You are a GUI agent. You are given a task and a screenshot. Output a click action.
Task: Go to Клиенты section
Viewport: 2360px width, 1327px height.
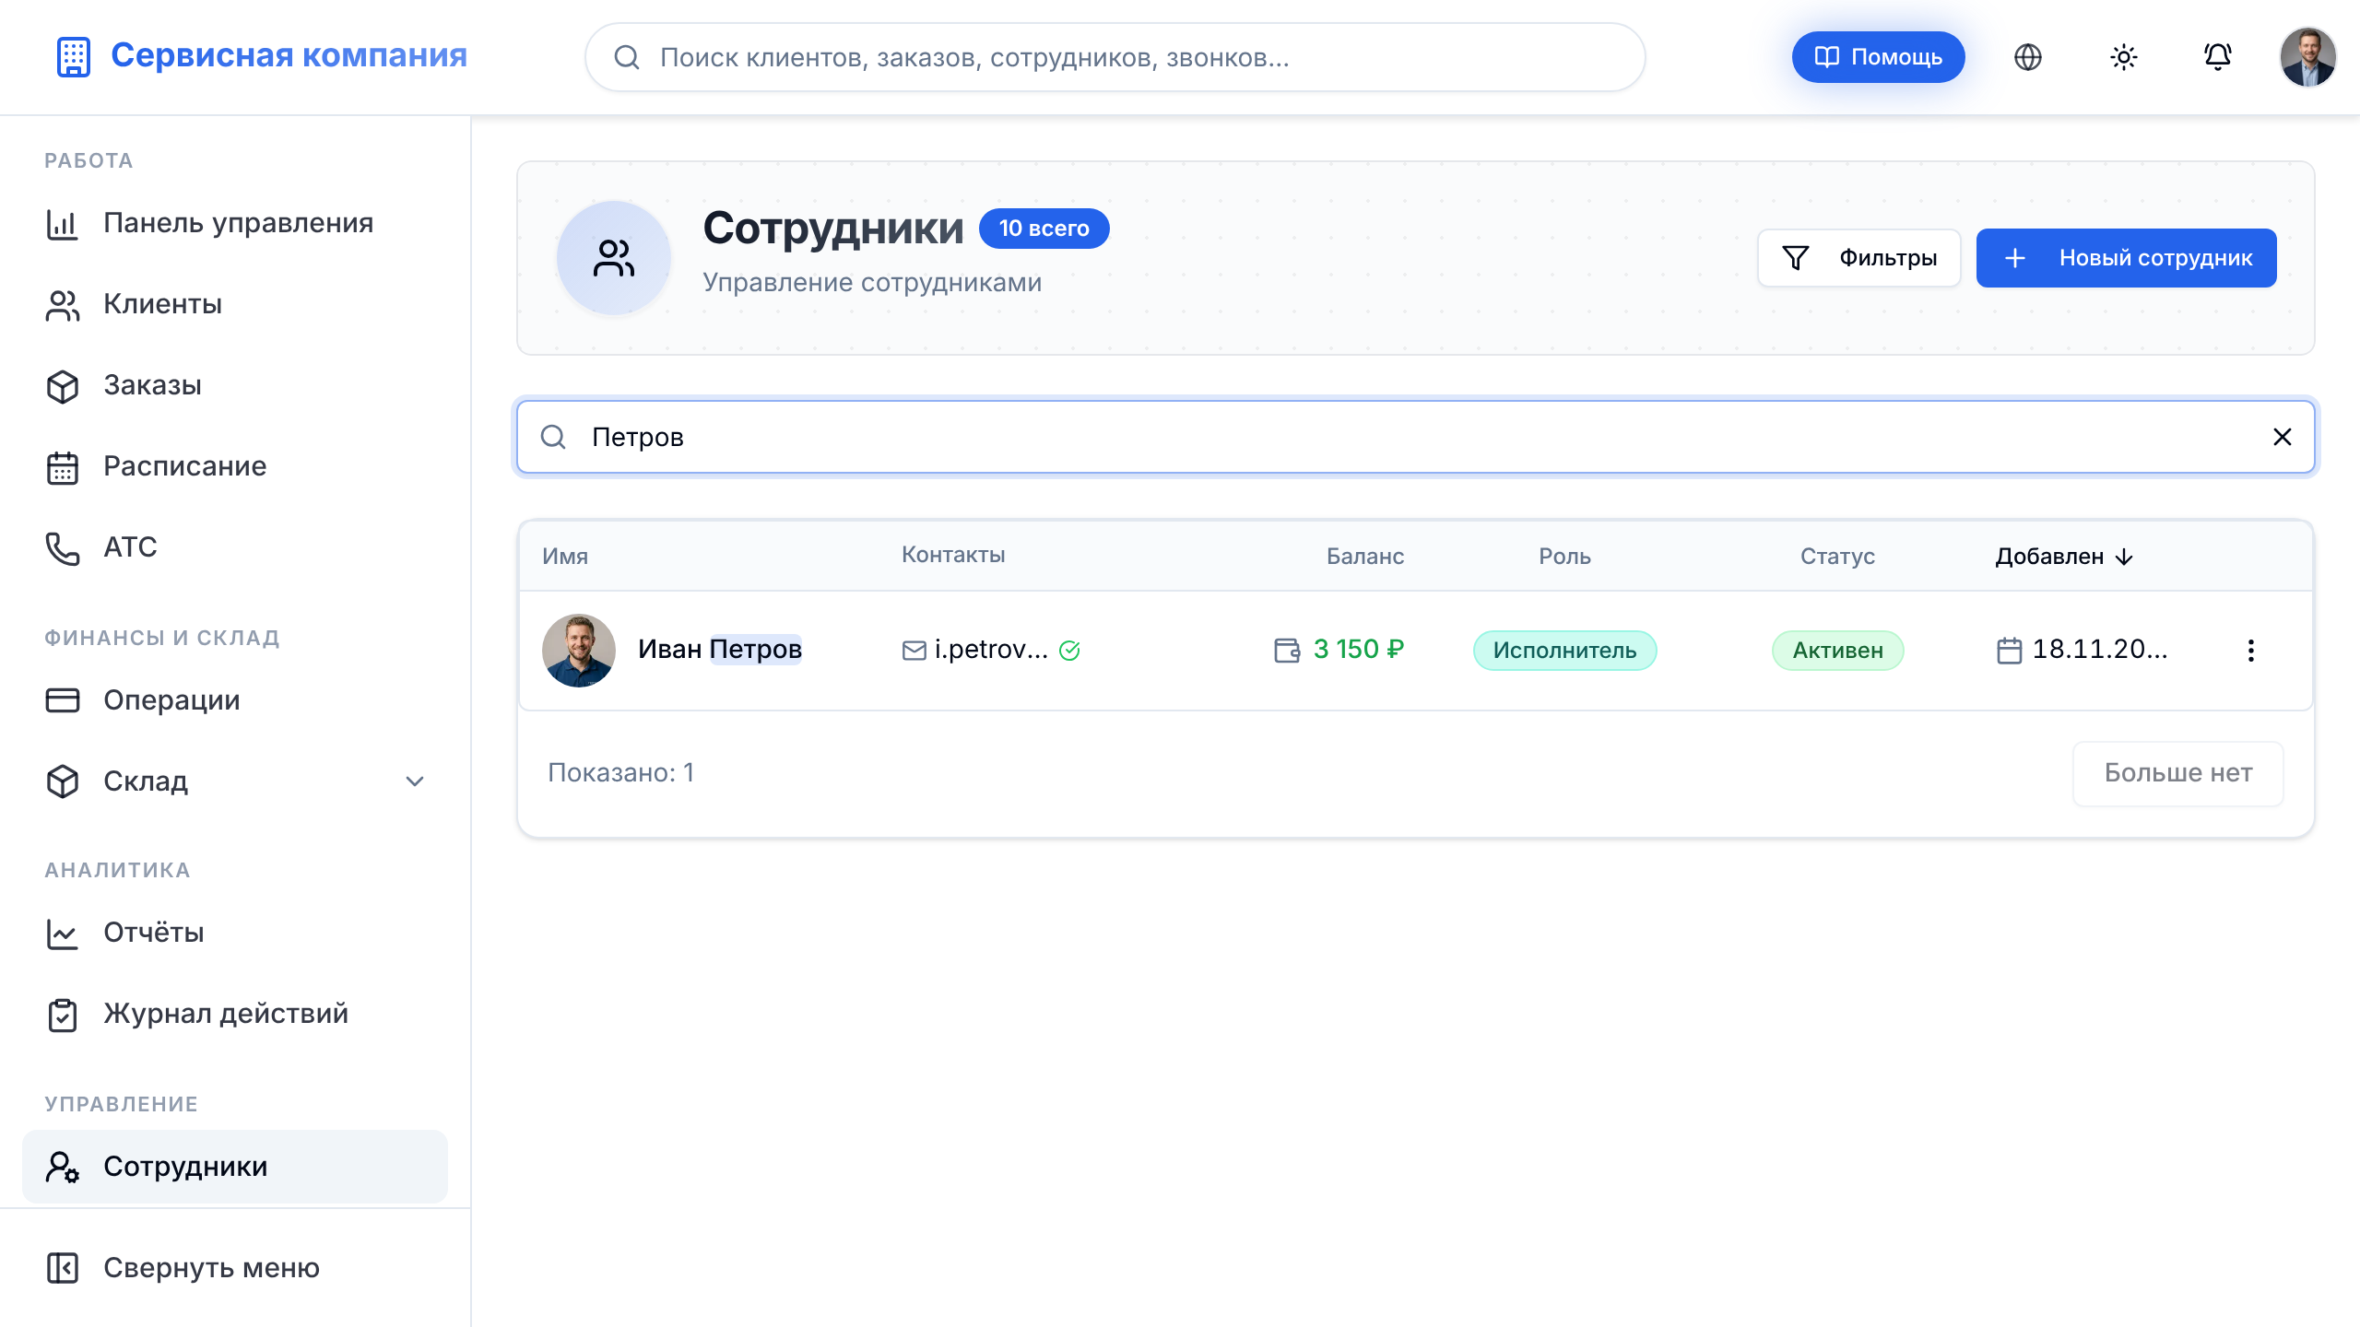(x=235, y=304)
